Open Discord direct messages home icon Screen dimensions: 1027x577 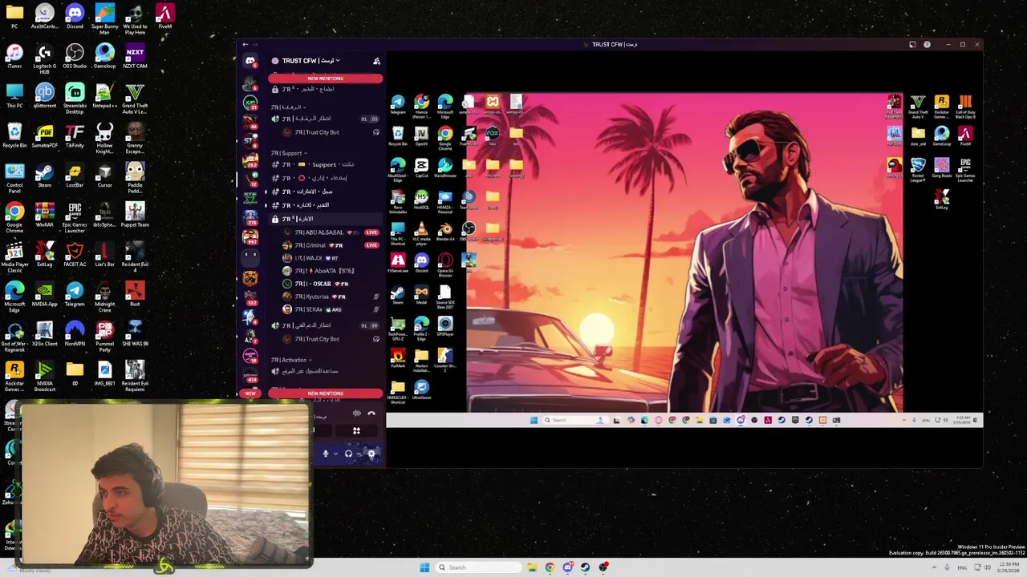pos(250,61)
